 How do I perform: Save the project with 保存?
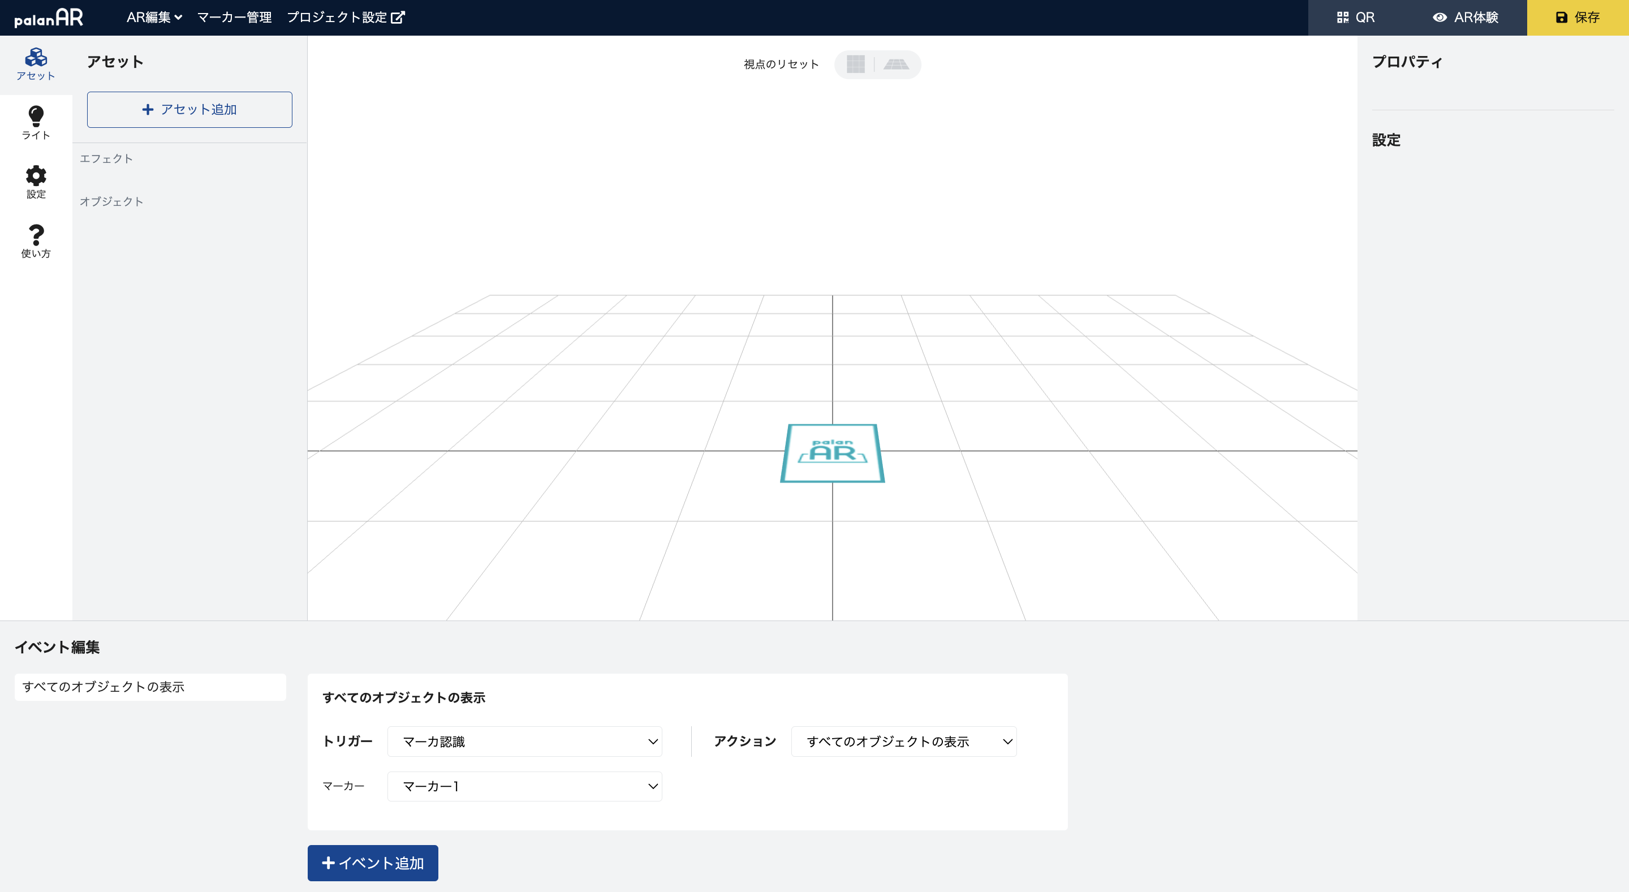point(1578,17)
